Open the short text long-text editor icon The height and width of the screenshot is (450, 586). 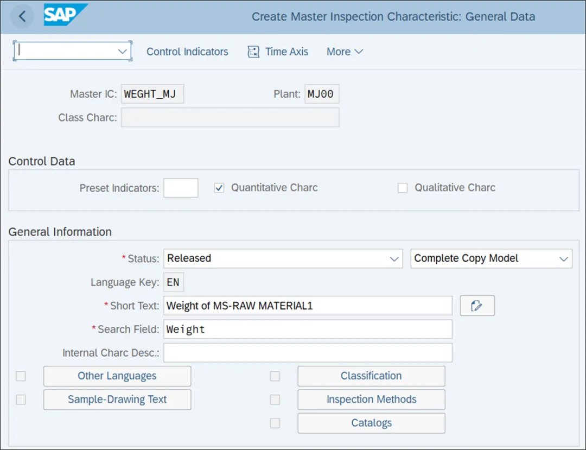(477, 306)
